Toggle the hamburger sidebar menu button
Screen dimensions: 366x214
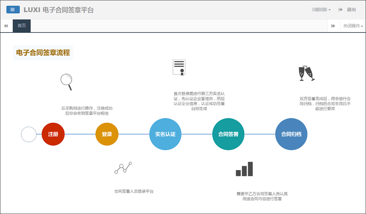[x=13, y=10]
